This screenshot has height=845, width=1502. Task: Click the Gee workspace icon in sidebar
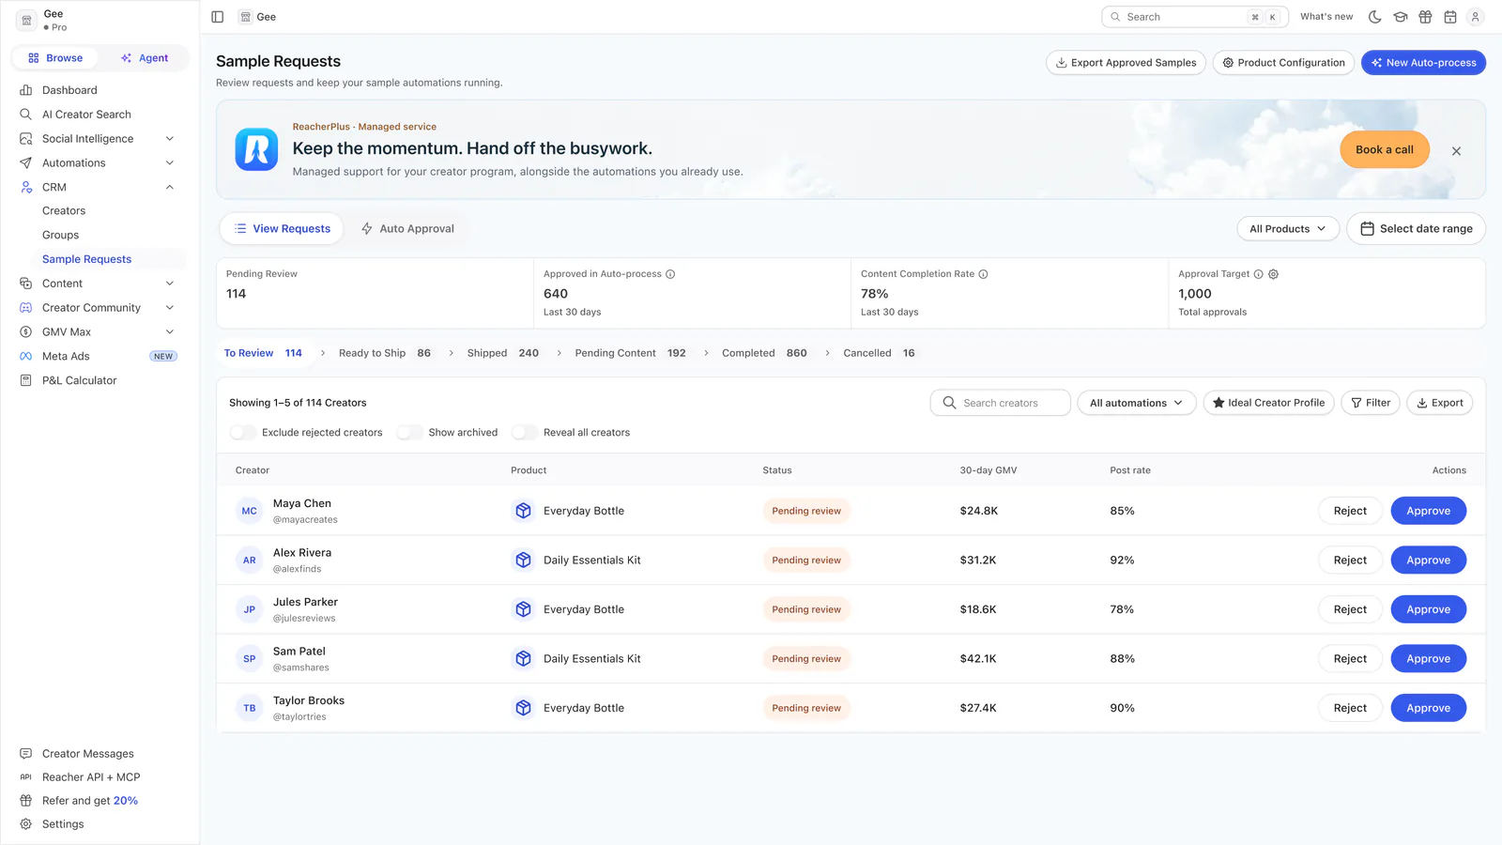[26, 20]
